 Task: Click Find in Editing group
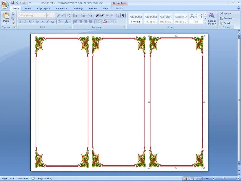coord(225,14)
